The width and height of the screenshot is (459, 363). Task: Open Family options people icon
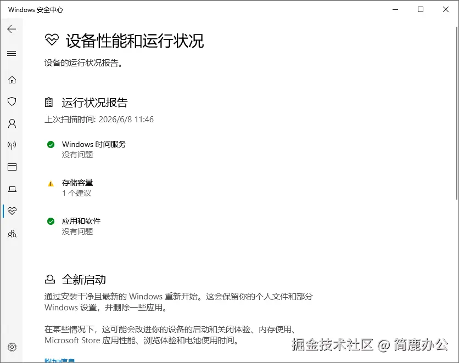click(x=12, y=234)
